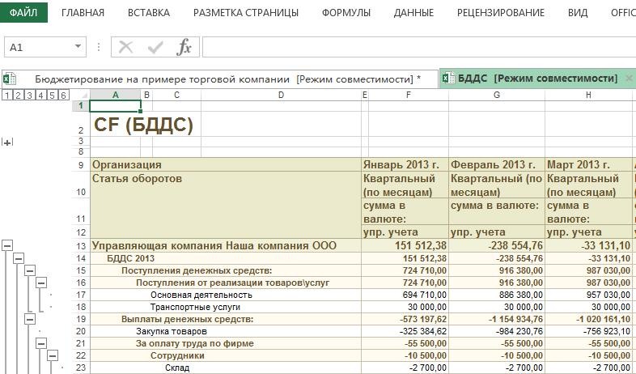The width and height of the screenshot is (636, 374).
Task: Switch to the ФОРМУЛЫ ribbon tab
Action: (346, 13)
